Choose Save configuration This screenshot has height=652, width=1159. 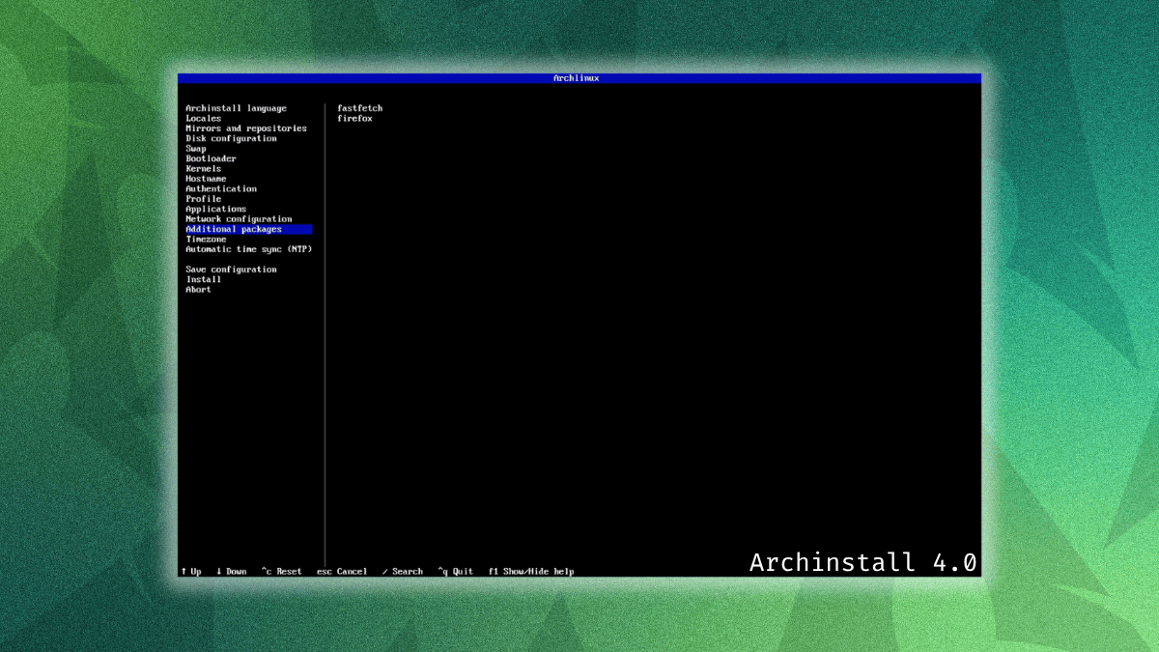(230, 269)
